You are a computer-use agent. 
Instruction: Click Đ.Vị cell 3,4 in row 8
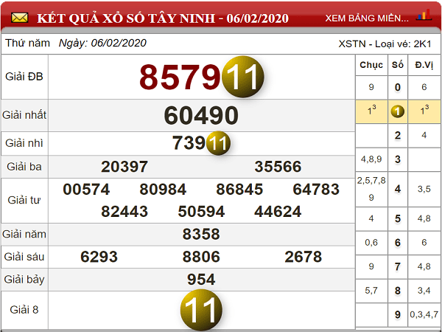[424, 291]
